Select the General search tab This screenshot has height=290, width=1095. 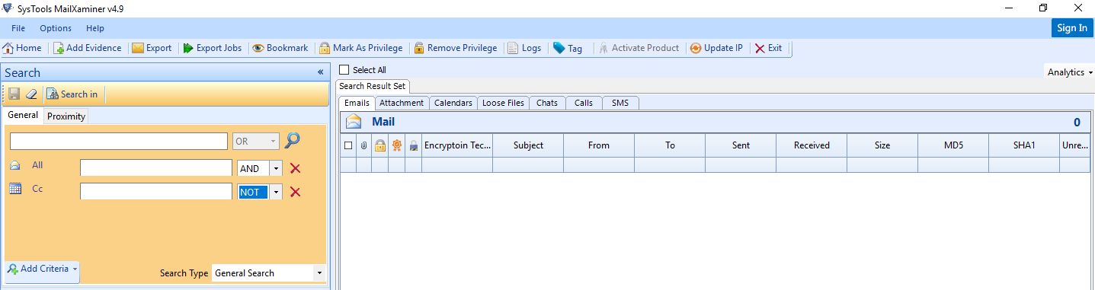[23, 115]
